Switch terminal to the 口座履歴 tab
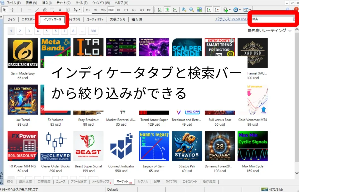 [44, 182]
